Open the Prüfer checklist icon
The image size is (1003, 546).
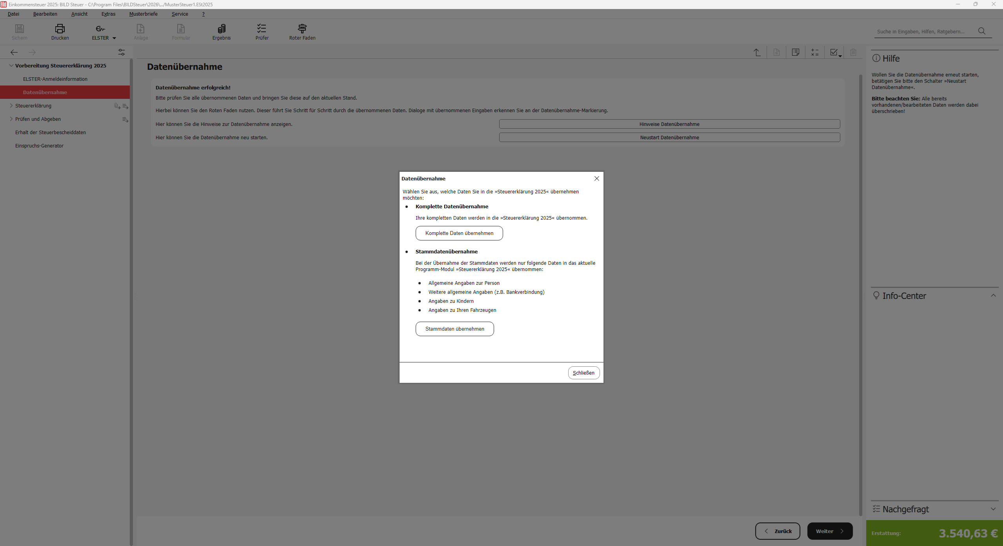click(x=262, y=29)
